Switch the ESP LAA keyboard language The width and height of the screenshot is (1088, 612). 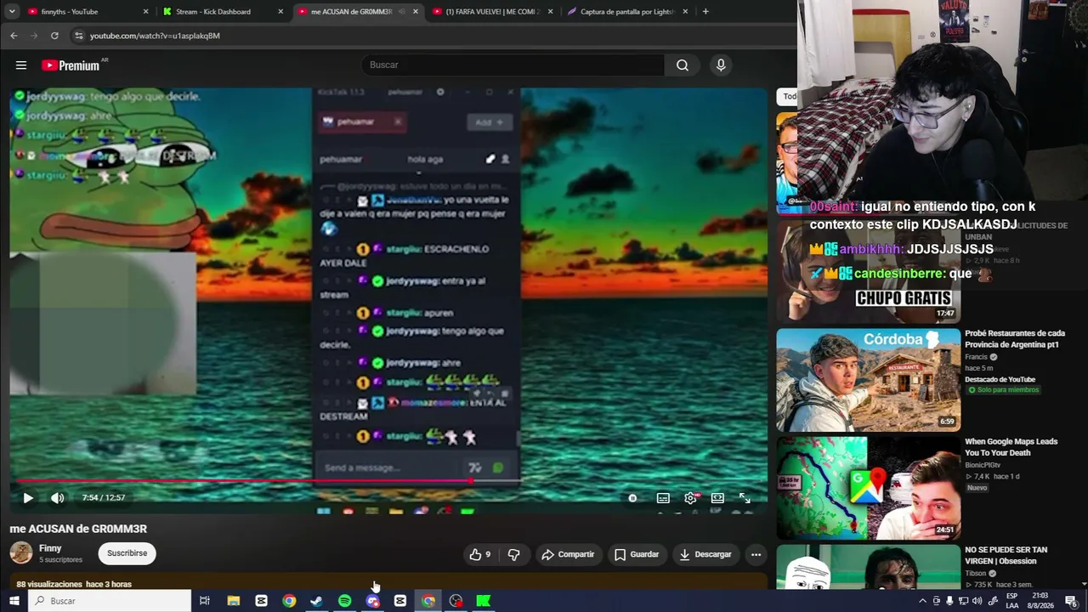point(1012,601)
